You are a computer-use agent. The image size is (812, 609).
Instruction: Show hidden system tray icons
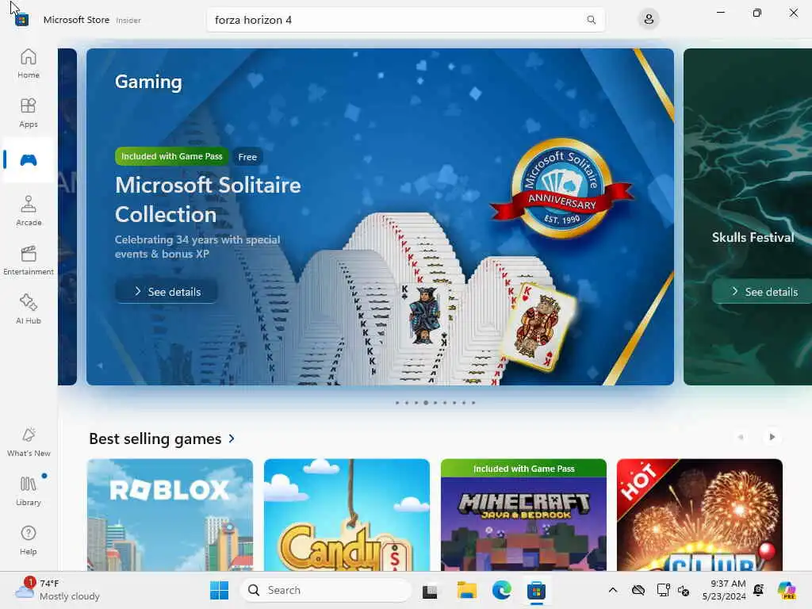click(x=613, y=590)
